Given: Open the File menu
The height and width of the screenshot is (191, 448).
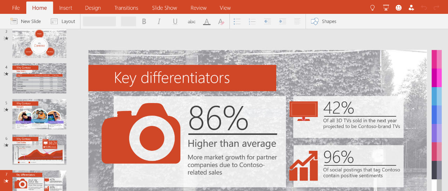Looking at the screenshot, I should pyautogui.click(x=16, y=8).
